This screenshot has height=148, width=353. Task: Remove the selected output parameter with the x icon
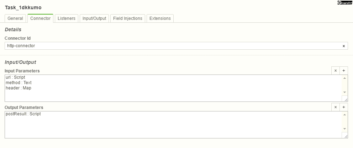(336, 107)
